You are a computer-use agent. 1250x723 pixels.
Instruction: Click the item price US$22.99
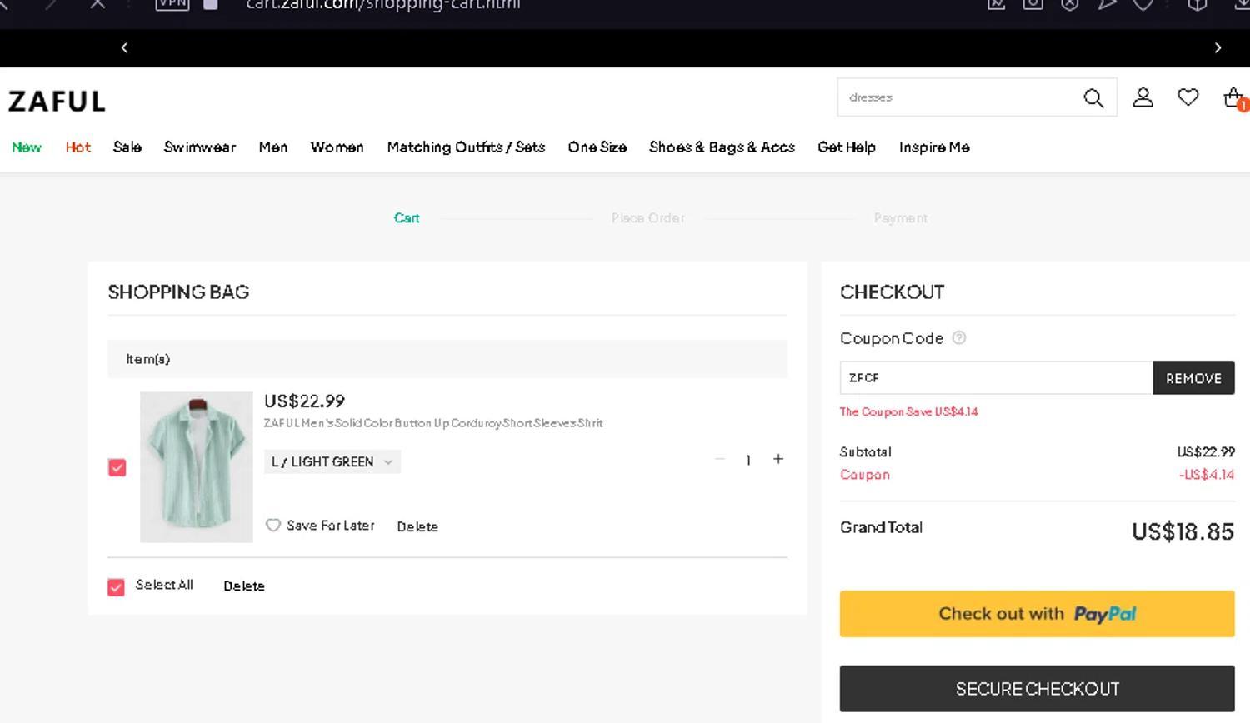point(304,401)
